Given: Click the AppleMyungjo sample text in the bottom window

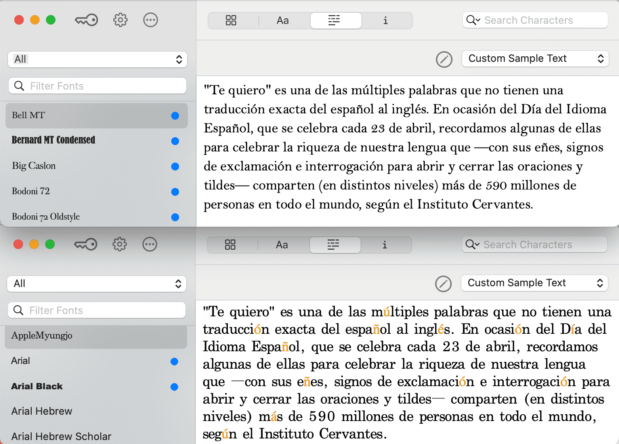Looking at the screenshot, I should point(407,373).
